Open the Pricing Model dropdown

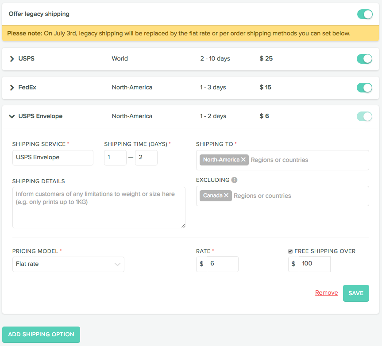pyautogui.click(x=68, y=264)
